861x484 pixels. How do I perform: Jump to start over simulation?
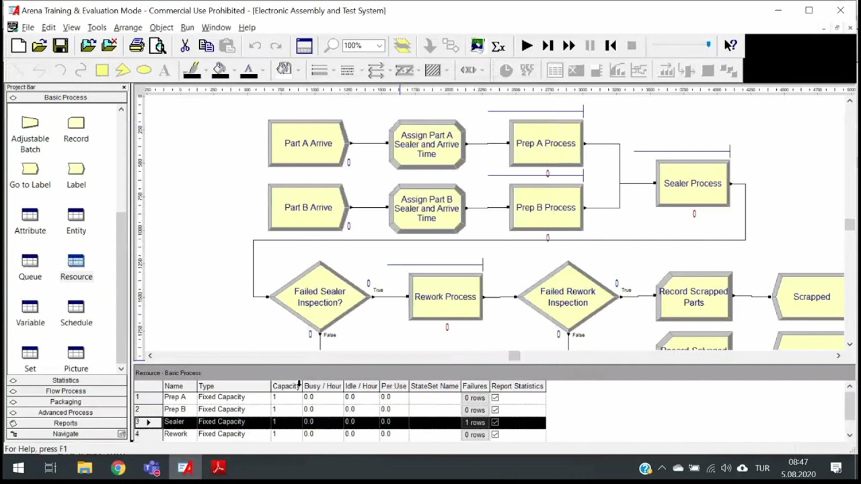point(611,46)
